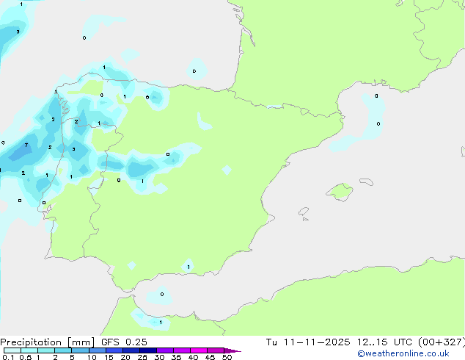465x360 pixels.
Task: Select the palest cyan 0.1–0.5 legend swatch
Action: 12,350
